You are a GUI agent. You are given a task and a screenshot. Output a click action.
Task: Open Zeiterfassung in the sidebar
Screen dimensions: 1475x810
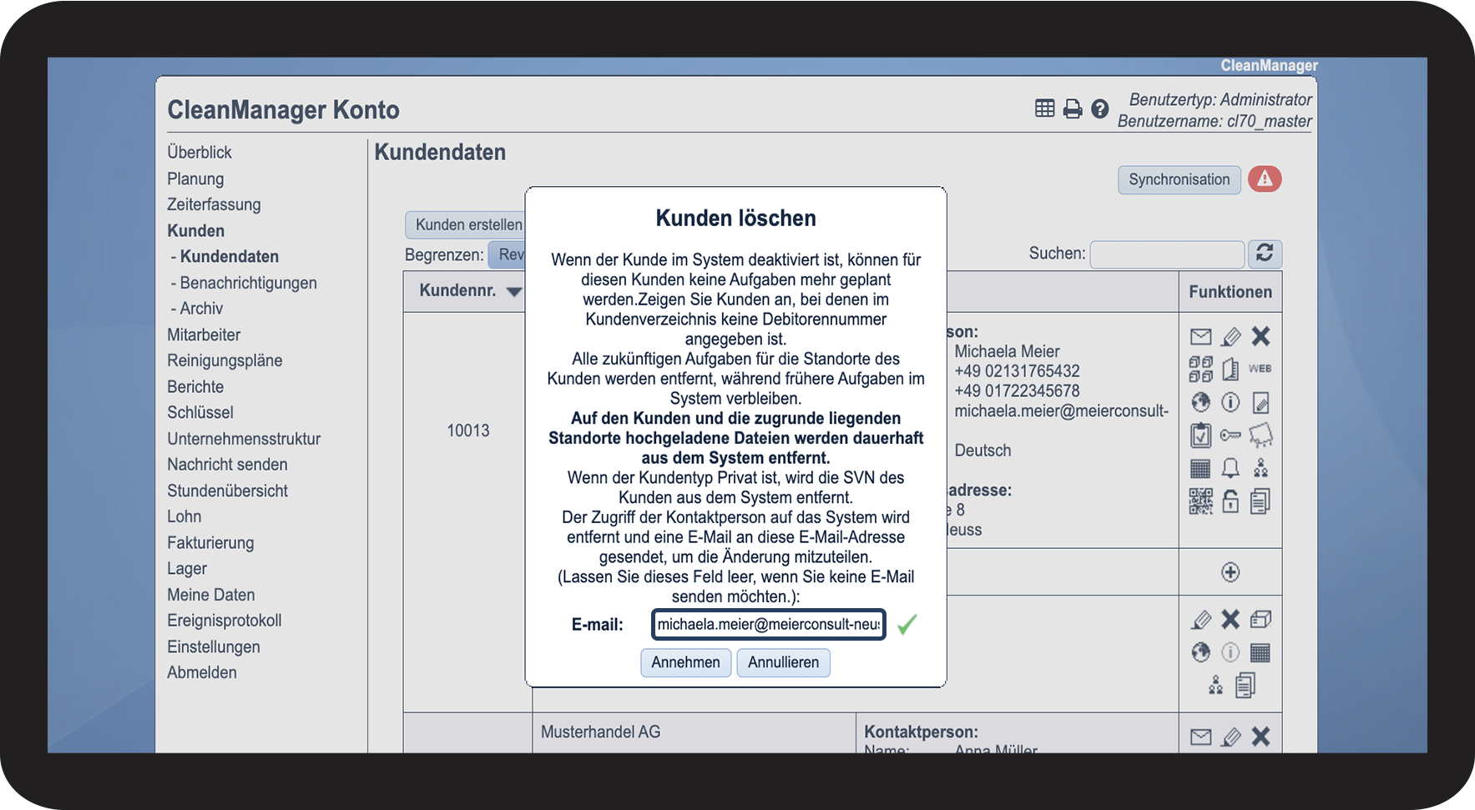coord(214,204)
